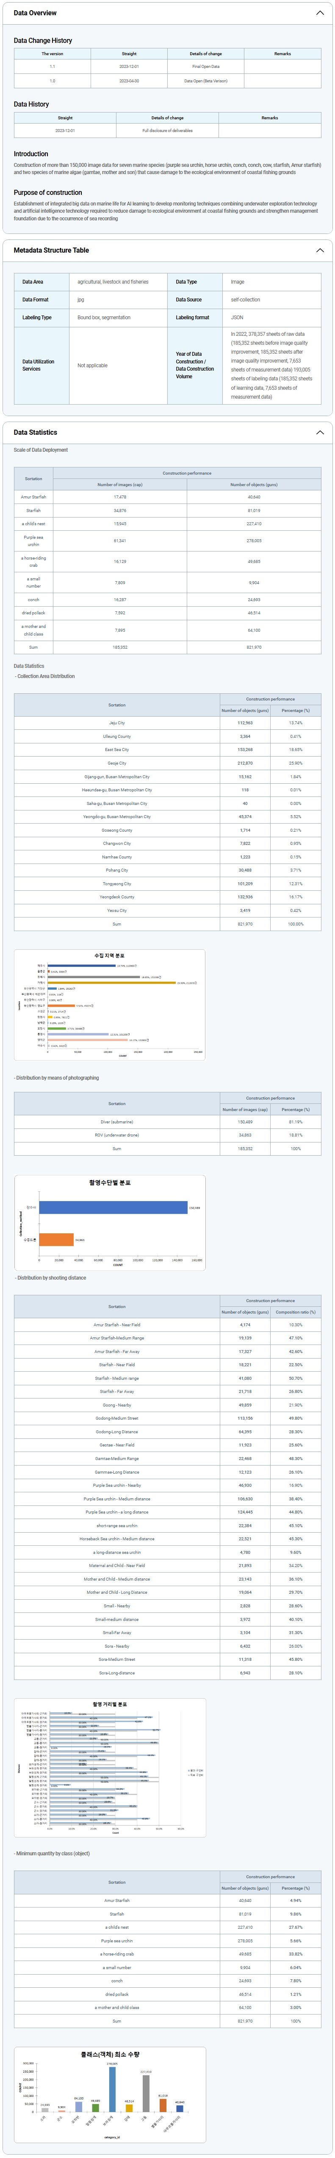Click the Metadata Structure Table heading
Image resolution: width=335 pixels, height=2158 pixels.
(51, 250)
